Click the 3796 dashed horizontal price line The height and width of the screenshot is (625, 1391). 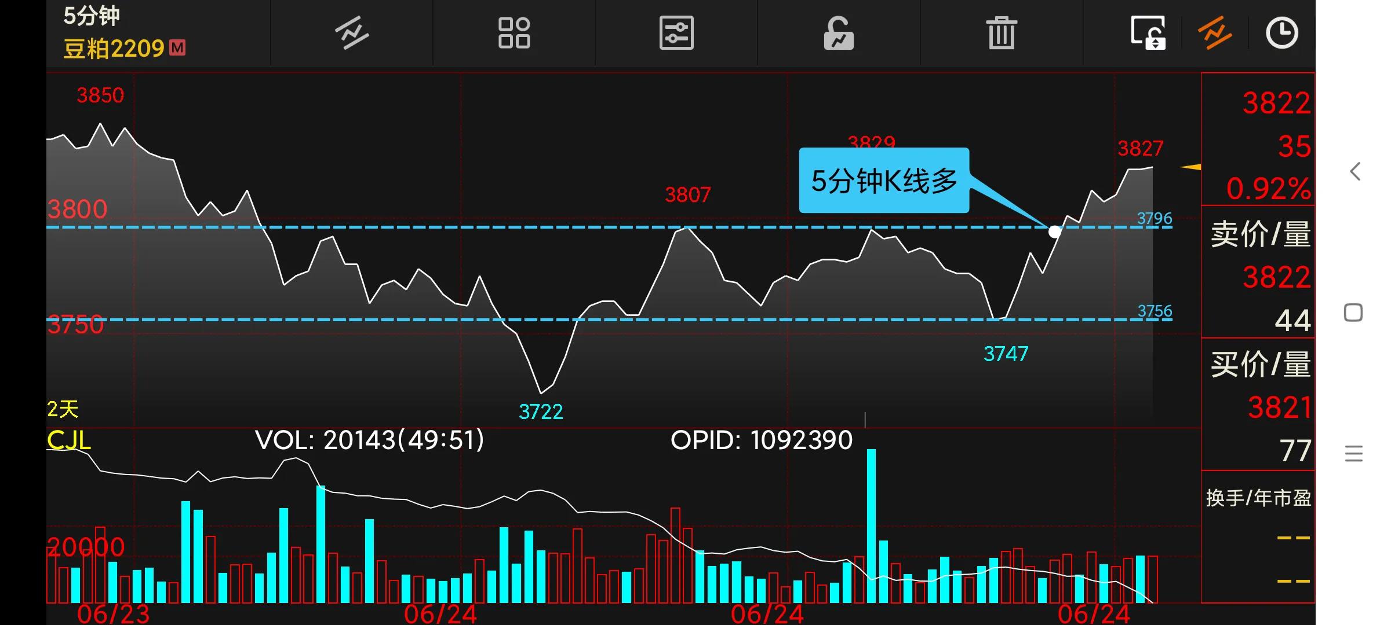click(x=580, y=227)
